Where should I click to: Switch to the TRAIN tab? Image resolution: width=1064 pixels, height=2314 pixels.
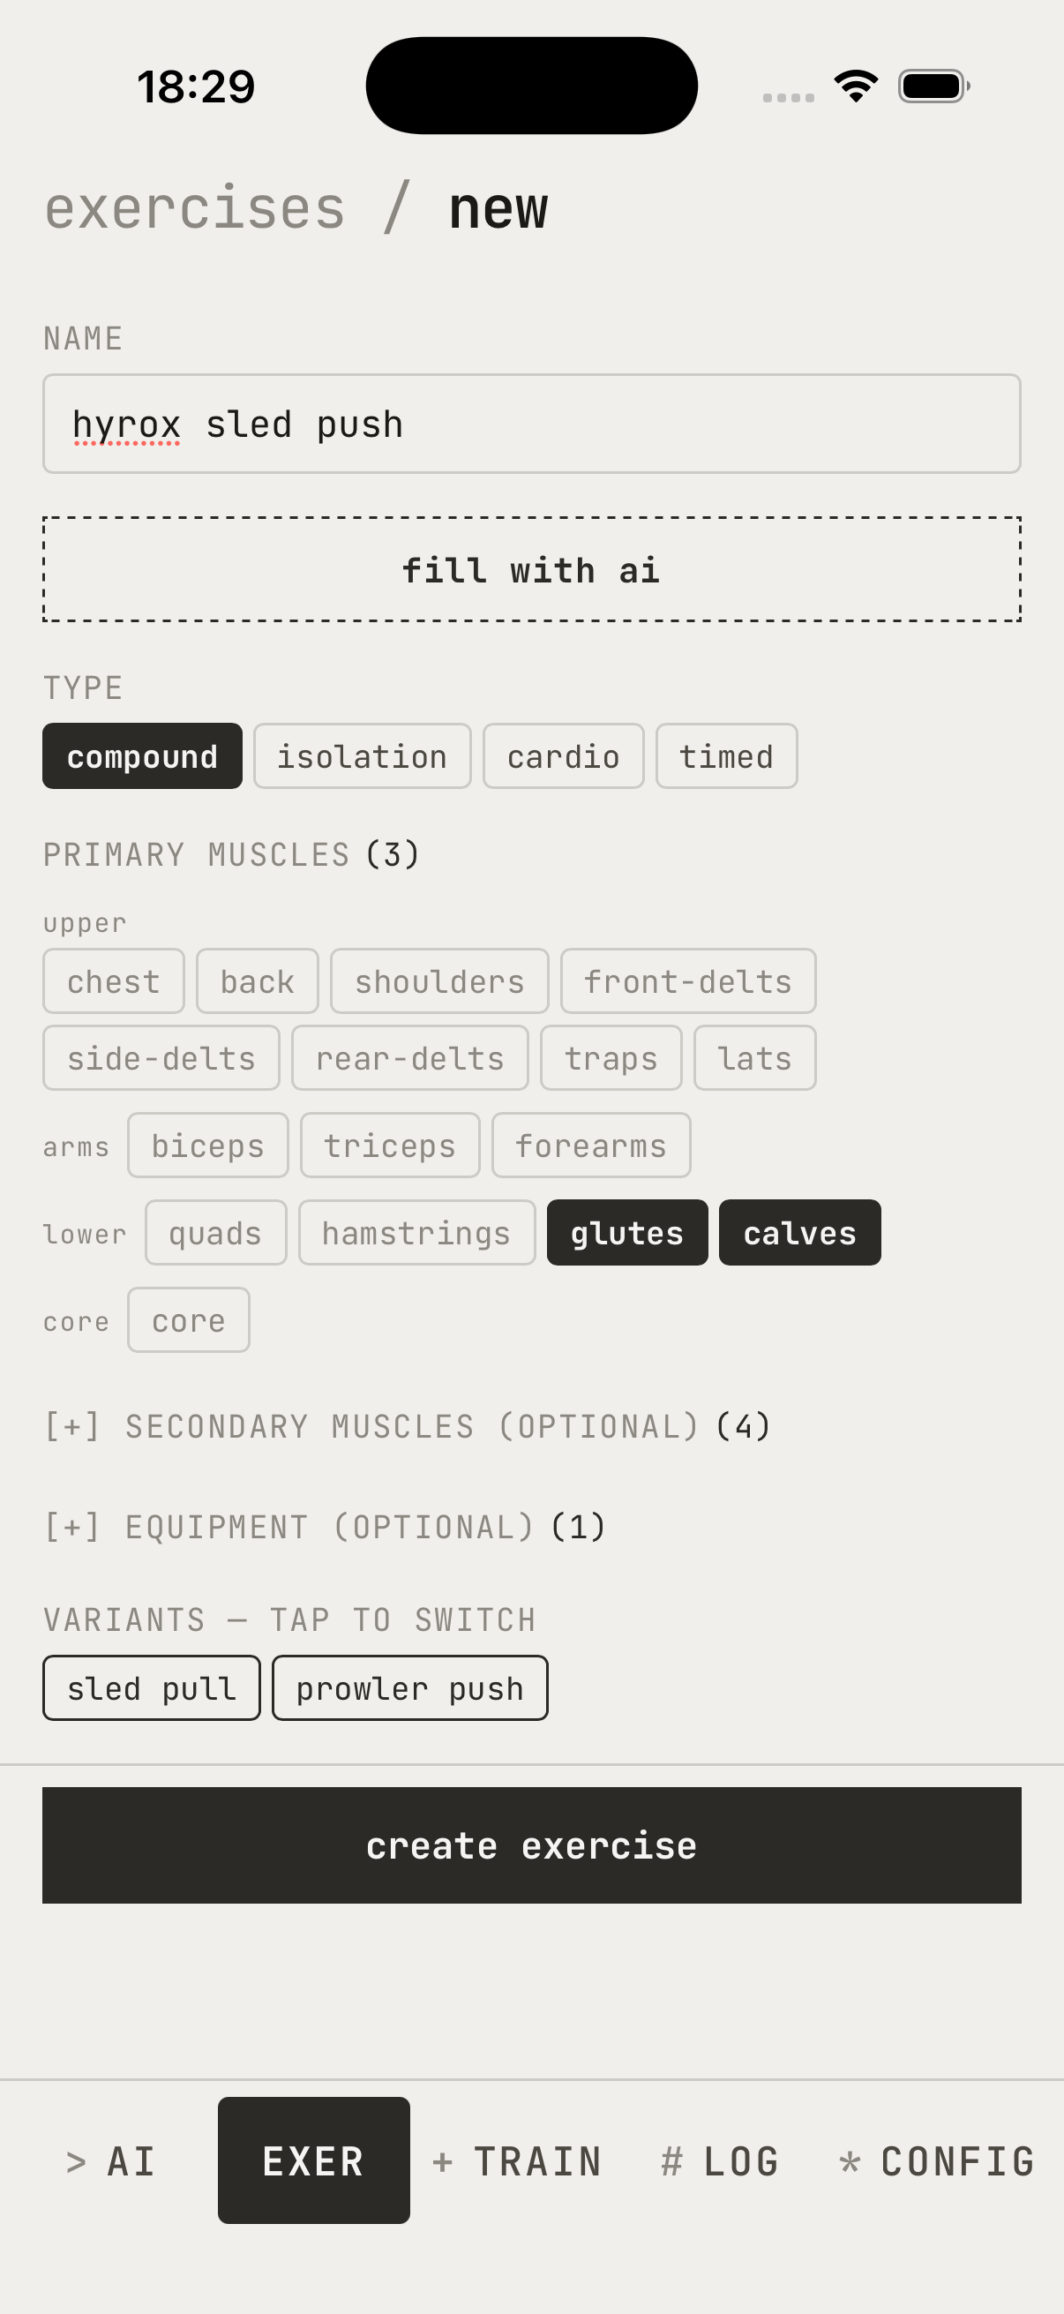tap(517, 2161)
